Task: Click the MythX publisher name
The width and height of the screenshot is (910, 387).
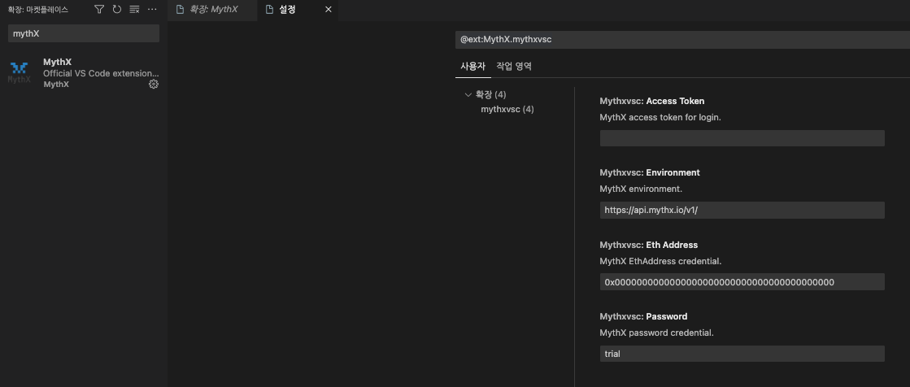Action: [x=56, y=84]
